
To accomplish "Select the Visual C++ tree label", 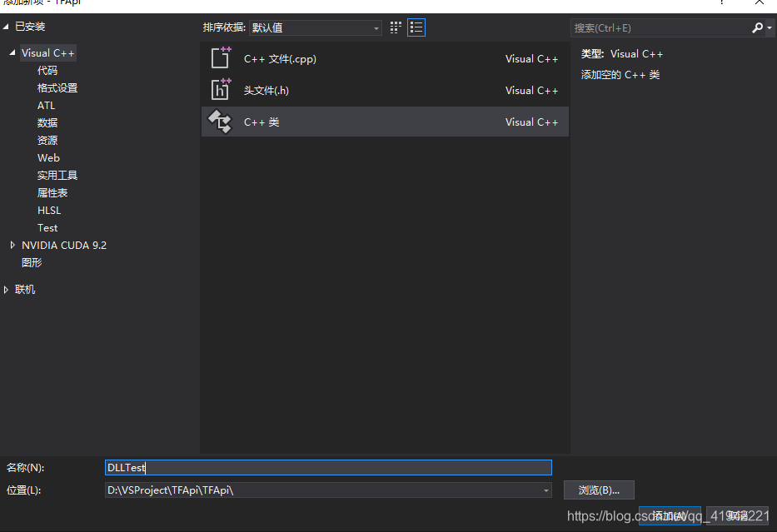I will click(48, 53).
